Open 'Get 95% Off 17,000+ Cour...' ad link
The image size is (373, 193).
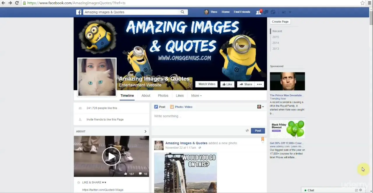(286, 143)
